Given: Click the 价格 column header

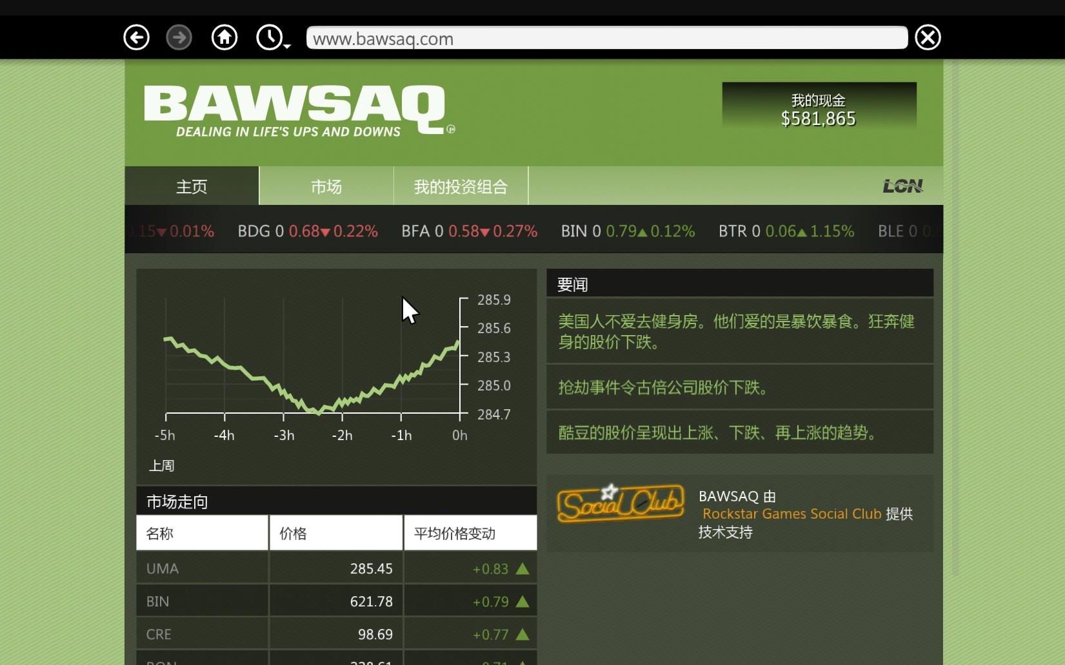Looking at the screenshot, I should [x=336, y=533].
